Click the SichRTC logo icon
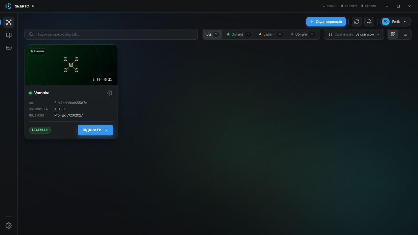Image resolution: width=418 pixels, height=235 pixels. pos(8,6)
